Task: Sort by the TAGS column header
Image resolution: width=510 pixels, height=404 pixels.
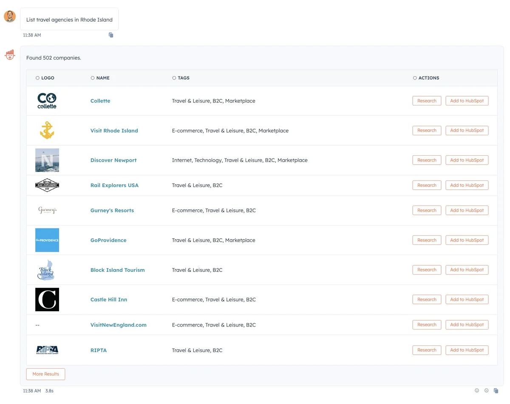Action: point(181,78)
